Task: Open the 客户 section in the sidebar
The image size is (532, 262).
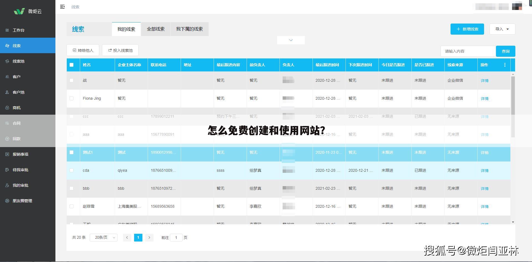Action: coord(17,77)
